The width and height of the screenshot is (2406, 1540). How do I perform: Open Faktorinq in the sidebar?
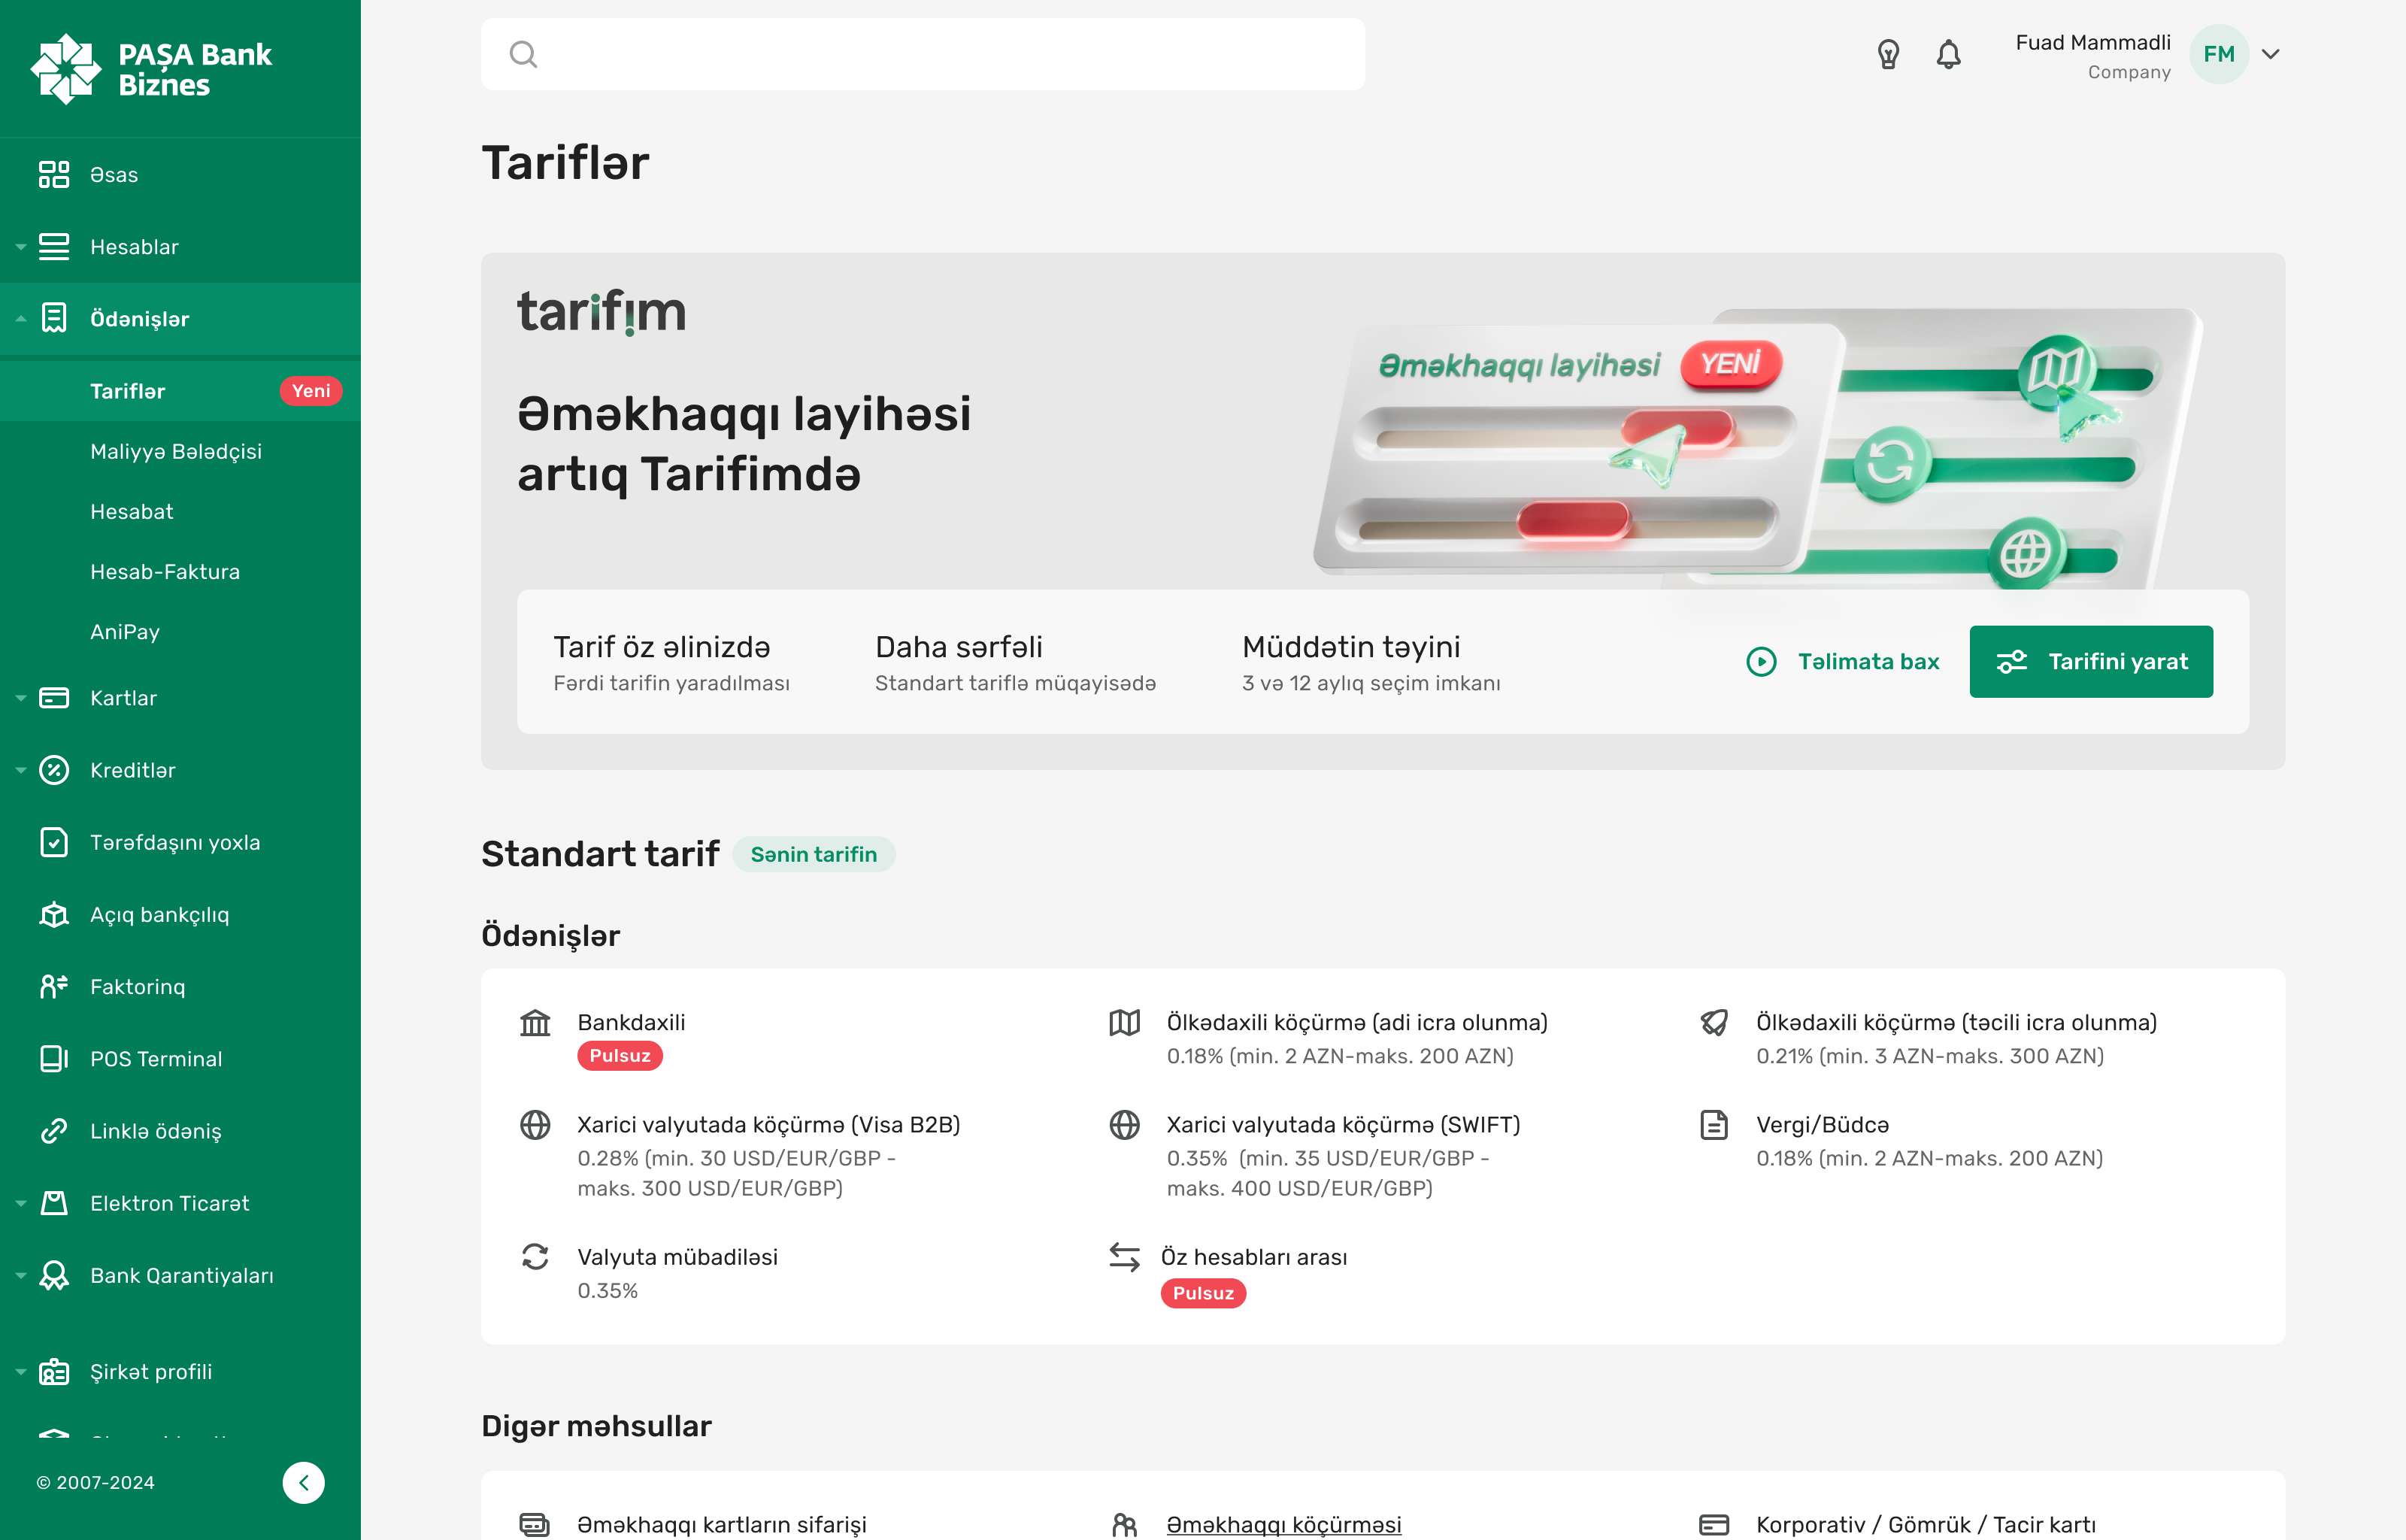tap(137, 986)
